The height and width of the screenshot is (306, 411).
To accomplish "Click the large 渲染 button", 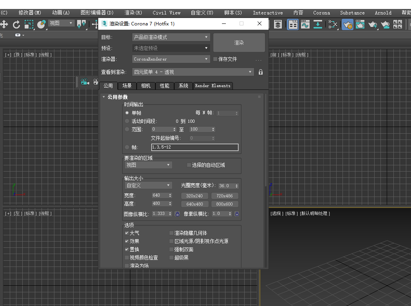I will pos(239,43).
